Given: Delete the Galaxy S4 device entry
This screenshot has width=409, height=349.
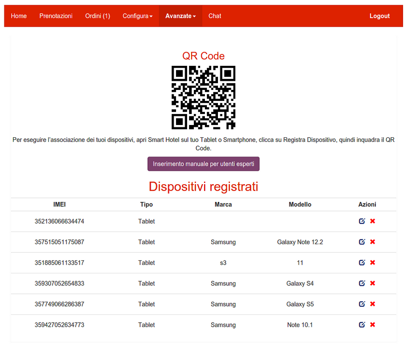Looking at the screenshot, I should tap(372, 283).
